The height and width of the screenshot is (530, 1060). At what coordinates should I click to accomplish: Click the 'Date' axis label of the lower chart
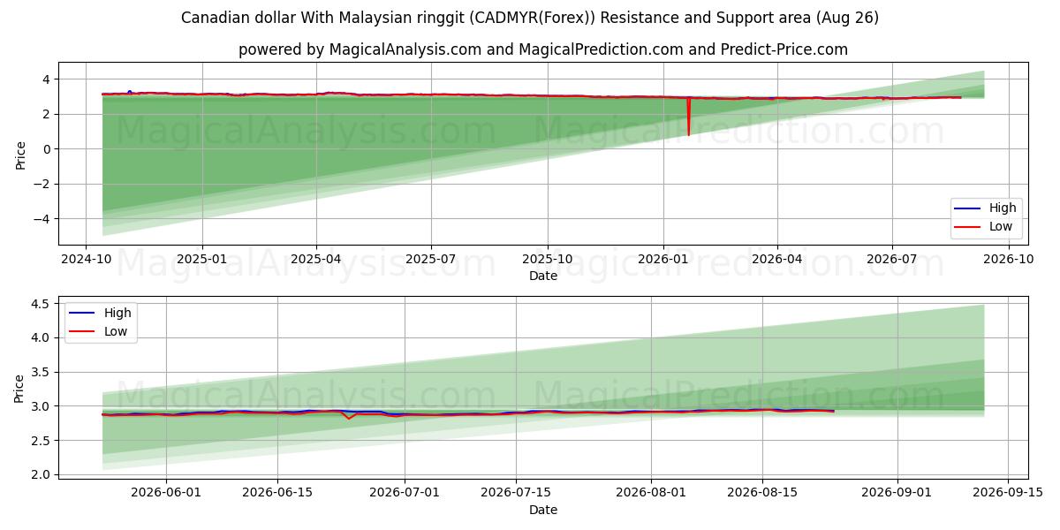click(543, 510)
